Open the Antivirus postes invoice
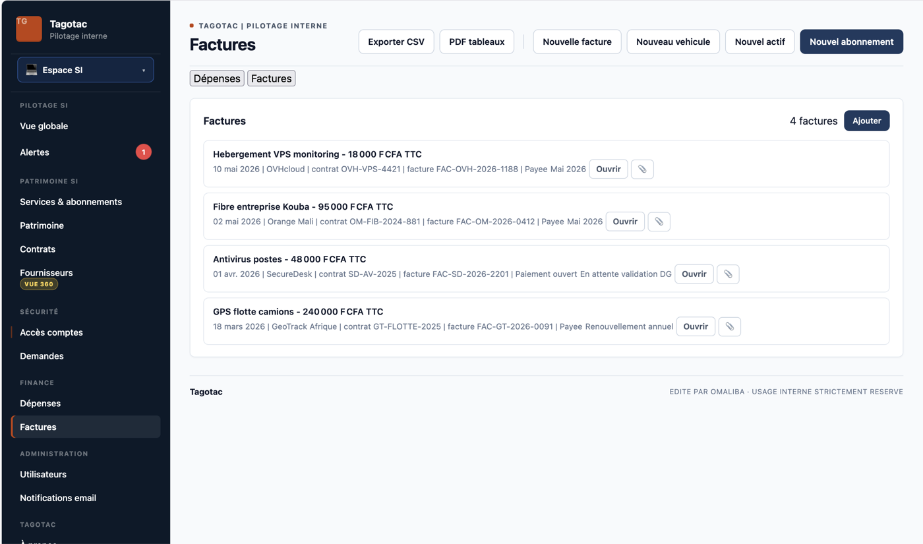923x544 pixels. point(694,274)
